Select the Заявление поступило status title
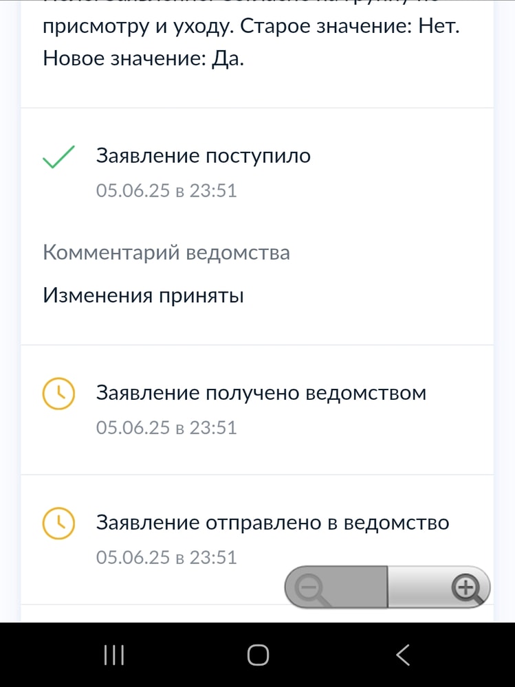 pos(203,156)
